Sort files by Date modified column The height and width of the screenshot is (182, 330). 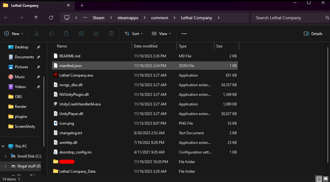pos(146,46)
